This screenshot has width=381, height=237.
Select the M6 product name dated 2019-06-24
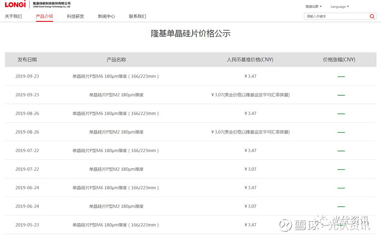[x=116, y=188]
